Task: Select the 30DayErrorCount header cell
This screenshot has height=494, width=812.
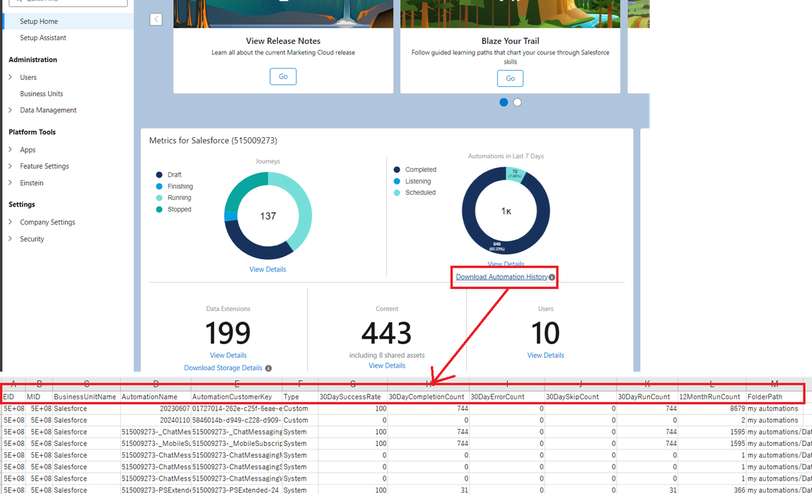Action: (507, 396)
